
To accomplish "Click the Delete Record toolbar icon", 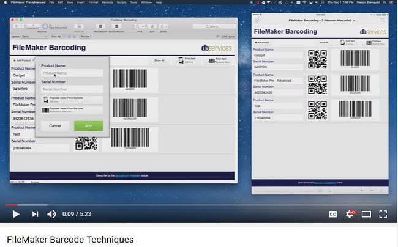I will pos(116,26).
